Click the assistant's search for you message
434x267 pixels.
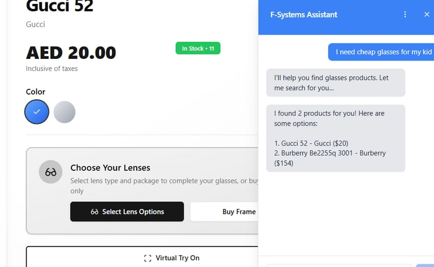click(x=335, y=83)
